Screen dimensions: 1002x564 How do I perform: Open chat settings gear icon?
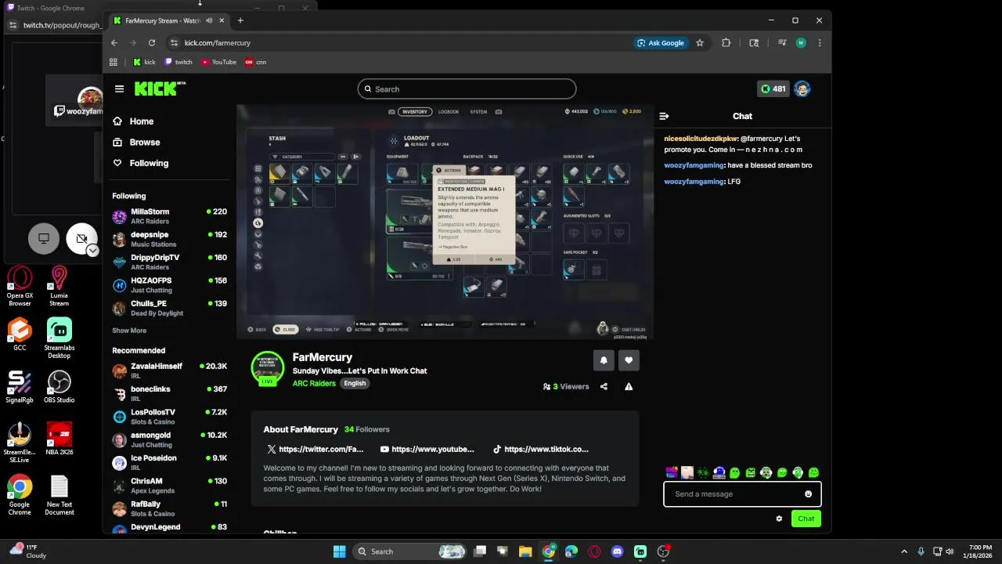(x=779, y=519)
